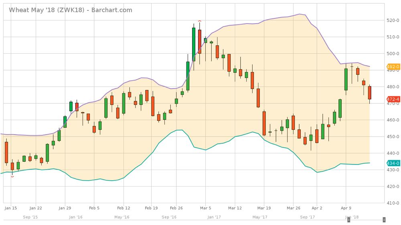Click the Jan 22 date label
The image size is (401, 225).
(x=36, y=208)
